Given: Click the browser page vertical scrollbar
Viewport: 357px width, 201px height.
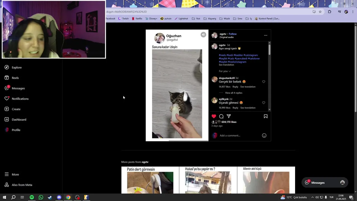Looking at the screenshot, I should point(356,70).
